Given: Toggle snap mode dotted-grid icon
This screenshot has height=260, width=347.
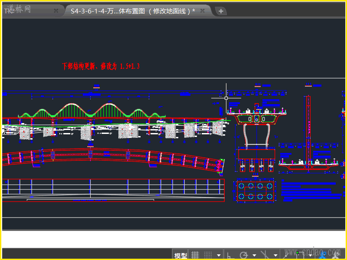Looking at the screenshot, I should 208,255.
